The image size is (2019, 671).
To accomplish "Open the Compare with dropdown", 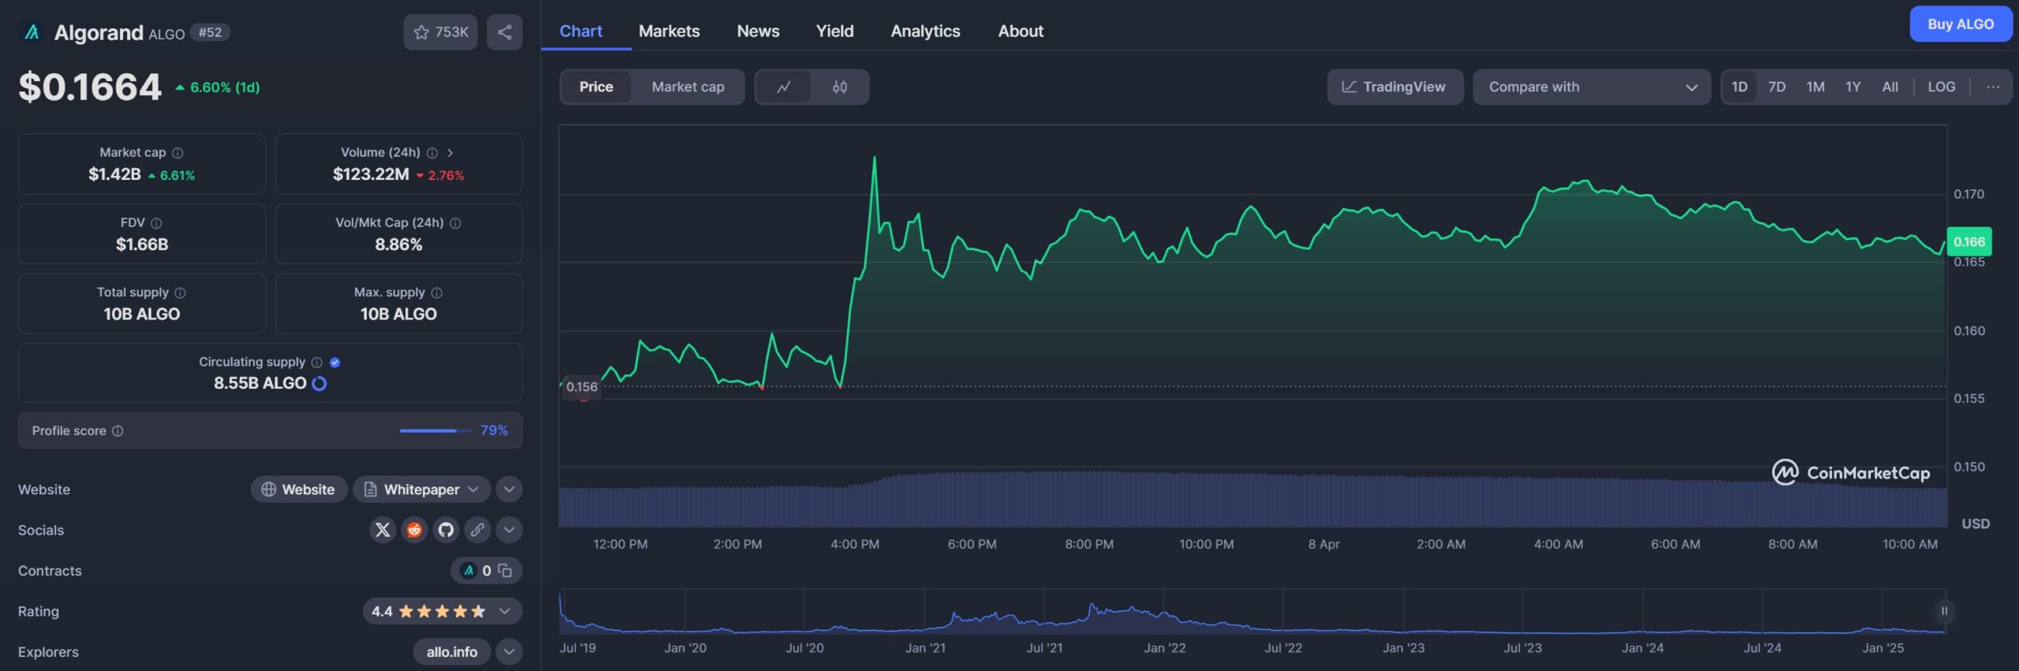I will (1592, 87).
